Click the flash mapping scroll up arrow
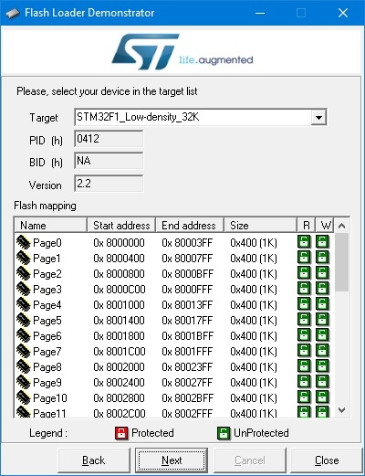 click(341, 226)
